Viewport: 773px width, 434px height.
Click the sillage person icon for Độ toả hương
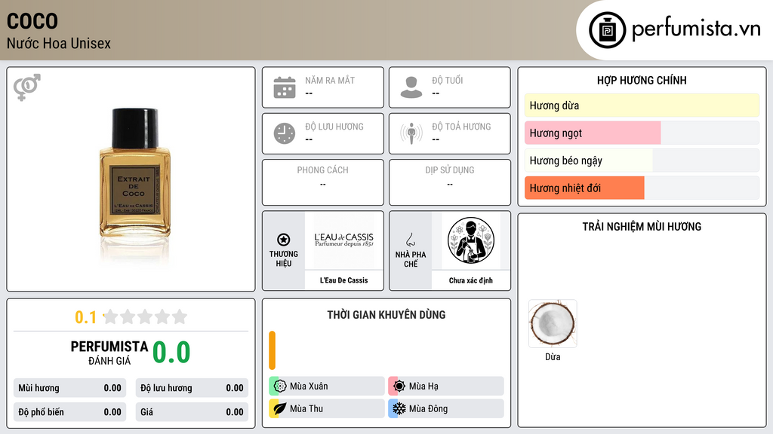point(411,133)
